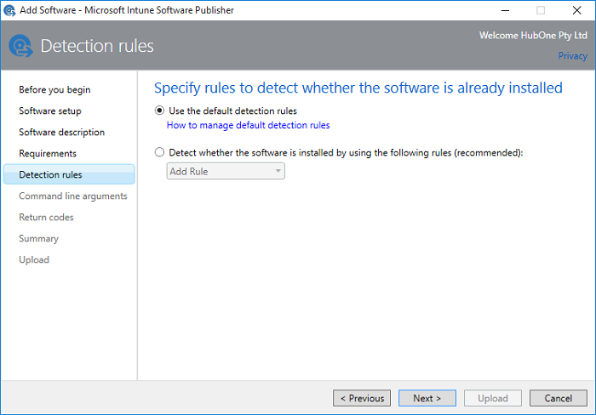This screenshot has width=596, height=415.
Task: Select Upload step in sidebar
Action: click(34, 259)
